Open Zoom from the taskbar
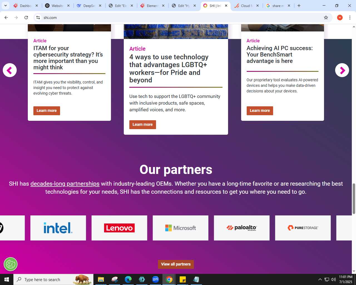356x285 pixels. coord(155,279)
